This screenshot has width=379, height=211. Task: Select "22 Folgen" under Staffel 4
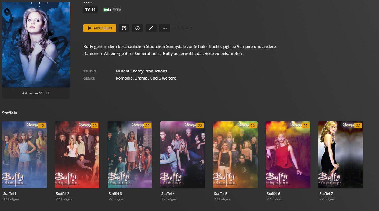click(x=169, y=199)
